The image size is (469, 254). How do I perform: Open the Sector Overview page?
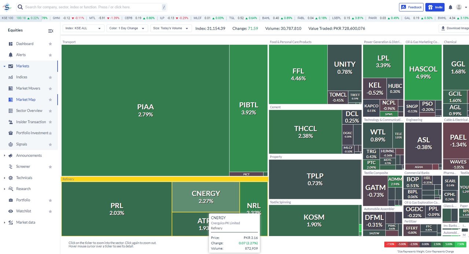tap(29, 111)
